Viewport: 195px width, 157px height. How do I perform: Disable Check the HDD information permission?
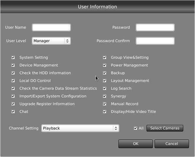point(13,73)
